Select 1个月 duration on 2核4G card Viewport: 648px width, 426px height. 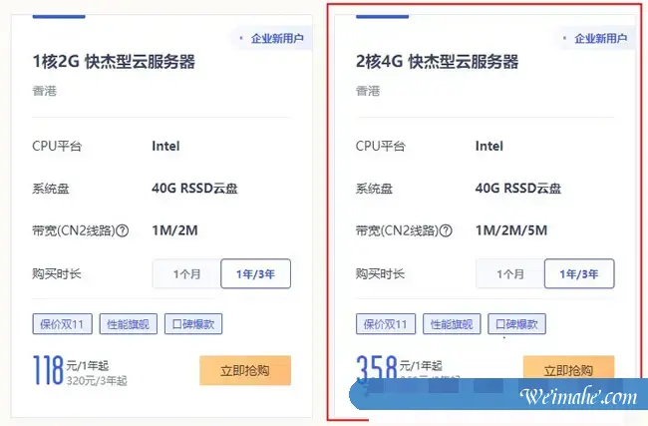pyautogui.click(x=510, y=273)
